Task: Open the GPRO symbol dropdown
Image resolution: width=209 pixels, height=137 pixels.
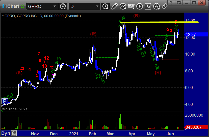Action: coord(55,6)
